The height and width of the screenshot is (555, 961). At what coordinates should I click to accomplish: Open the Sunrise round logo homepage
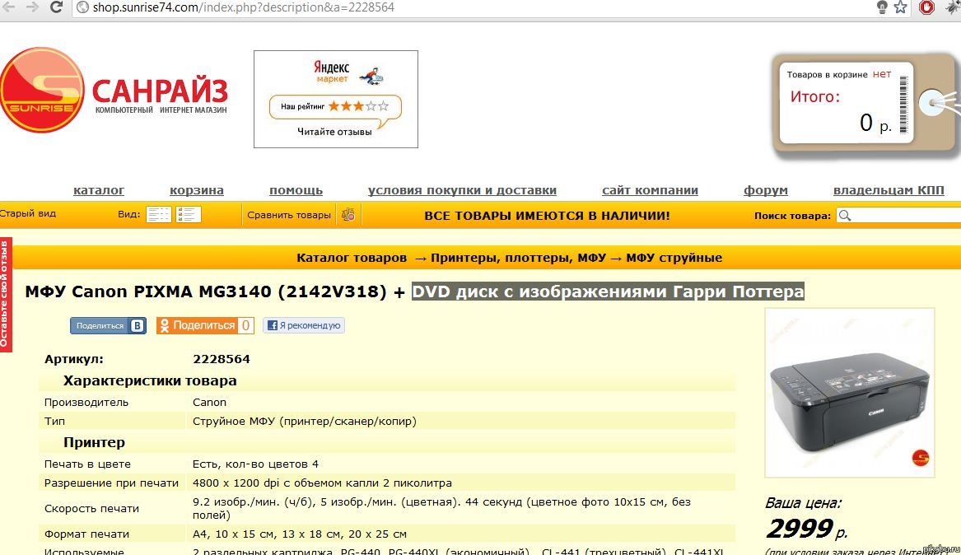coord(42,90)
